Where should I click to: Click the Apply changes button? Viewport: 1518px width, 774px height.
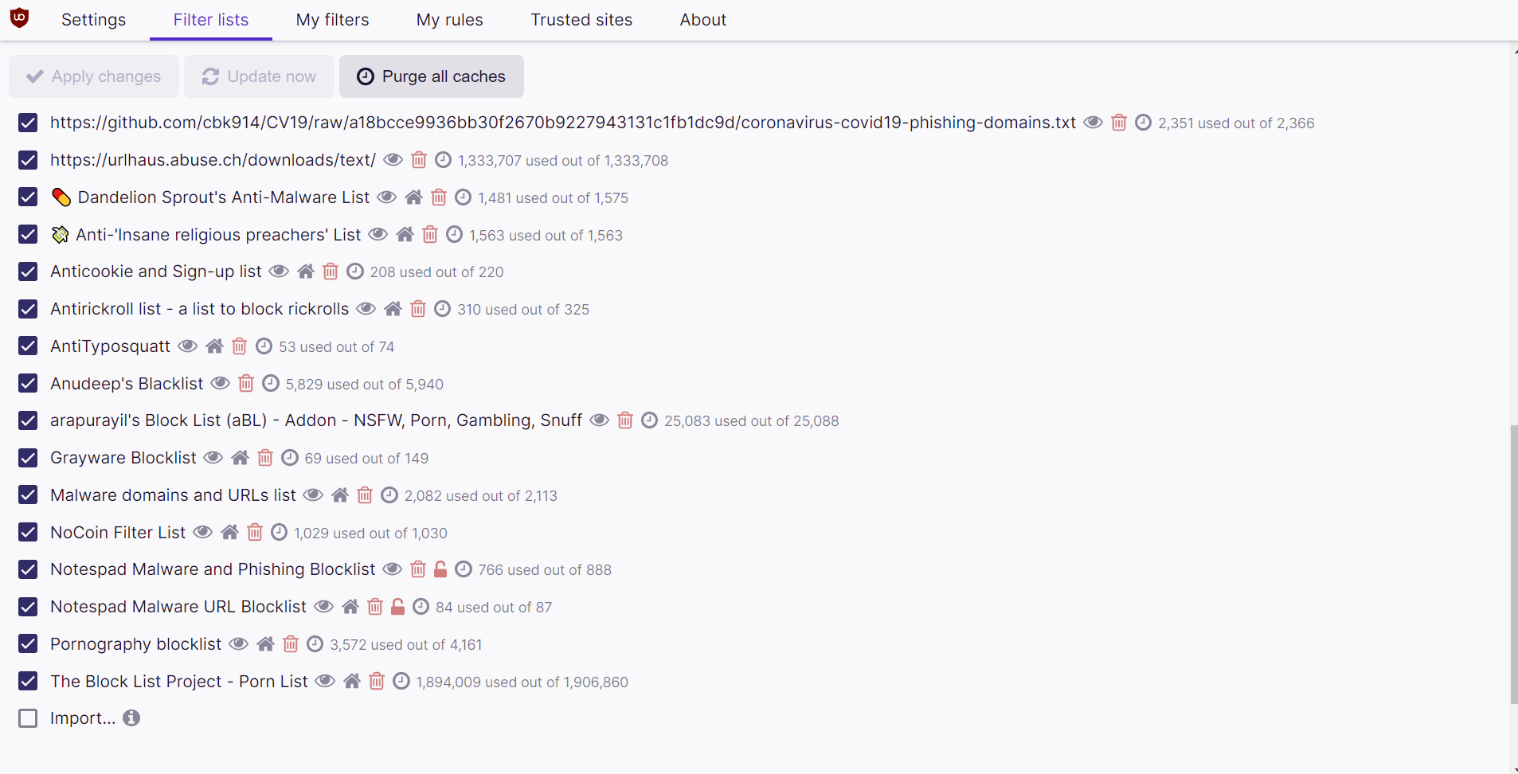pyautogui.click(x=93, y=76)
